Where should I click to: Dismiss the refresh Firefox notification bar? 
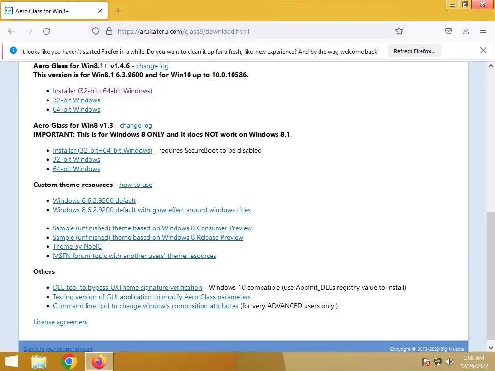click(x=483, y=50)
